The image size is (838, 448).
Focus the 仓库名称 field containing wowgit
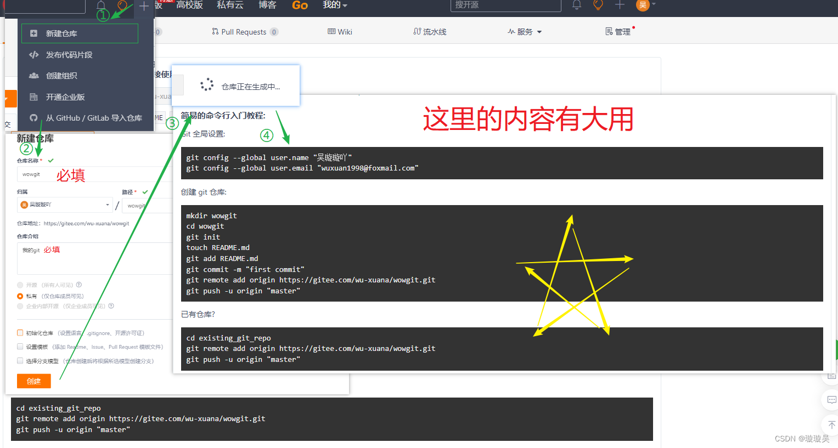(94, 174)
